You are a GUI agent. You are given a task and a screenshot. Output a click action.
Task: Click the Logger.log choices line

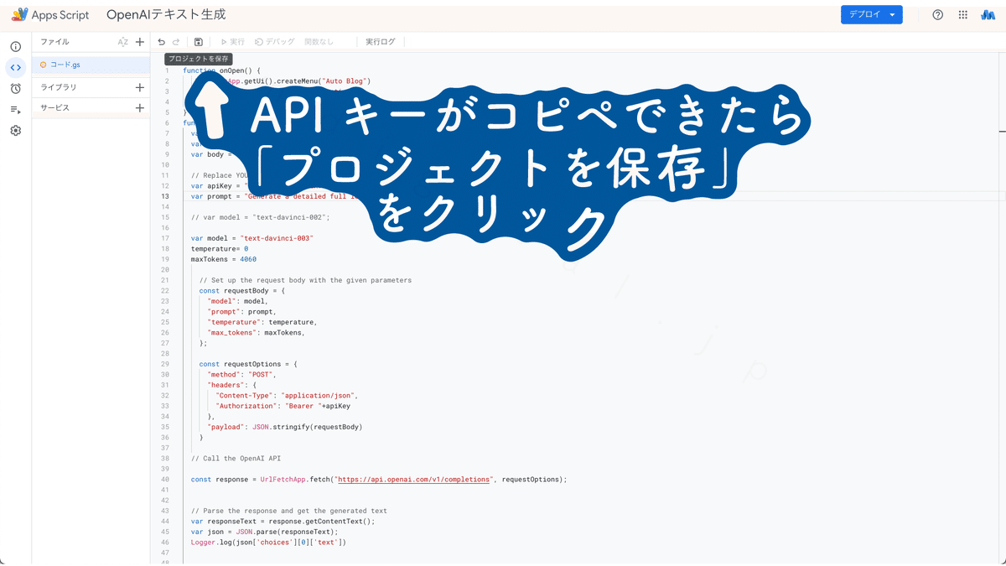pos(268,542)
